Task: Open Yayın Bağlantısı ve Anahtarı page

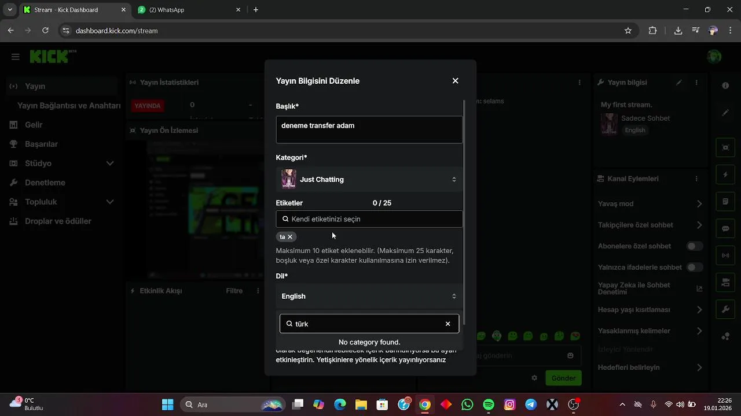Action: point(69,106)
